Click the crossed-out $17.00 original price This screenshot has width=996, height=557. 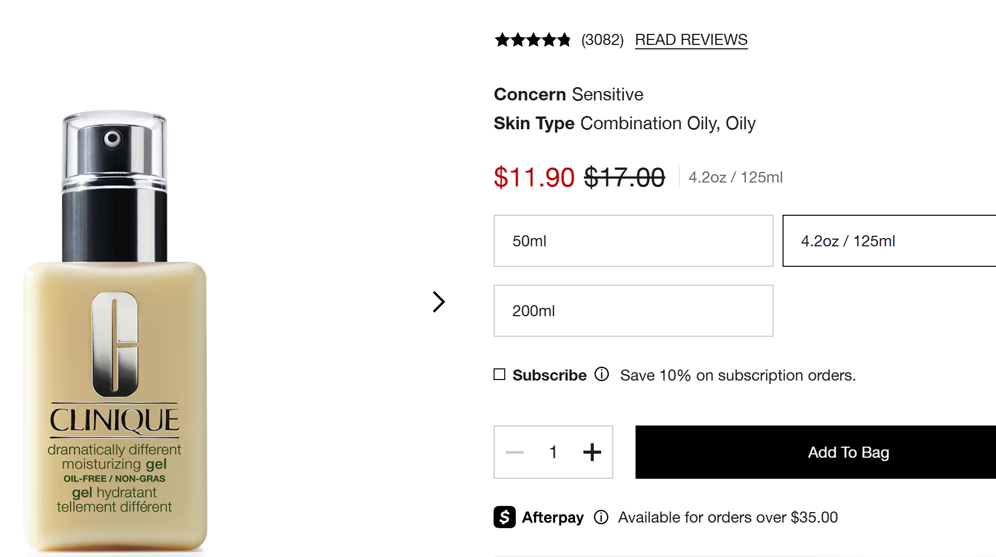pyautogui.click(x=624, y=178)
